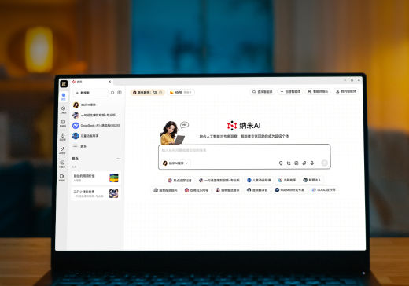The width and height of the screenshot is (409, 286).
Task: Close the open tab with its X button
Action: pos(109,82)
